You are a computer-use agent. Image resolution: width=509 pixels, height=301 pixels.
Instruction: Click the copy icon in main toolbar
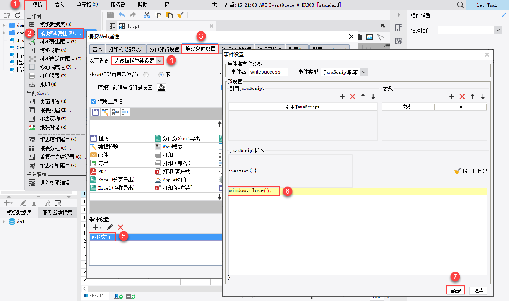coord(158,15)
